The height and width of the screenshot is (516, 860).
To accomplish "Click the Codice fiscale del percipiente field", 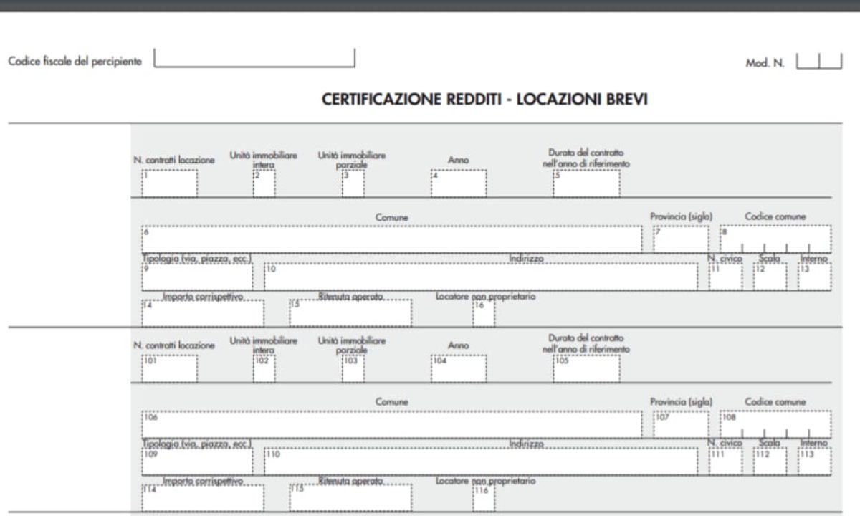I will point(254,59).
